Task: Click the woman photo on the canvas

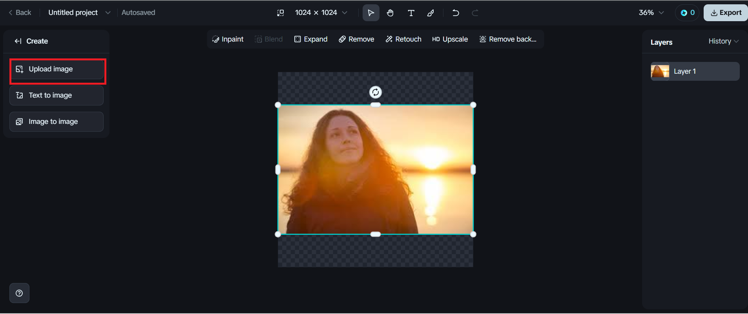Action: tap(376, 170)
